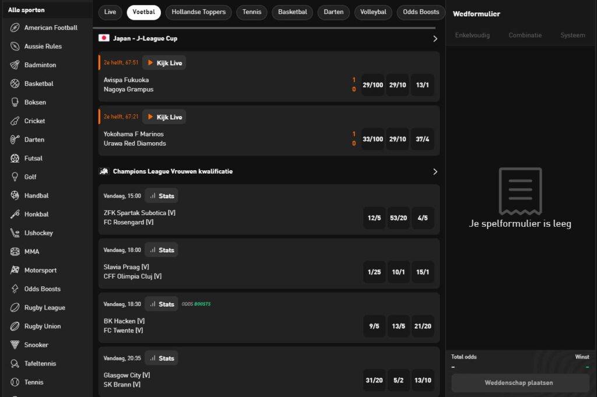Select the Tafeltennis paddle icon
Viewport: 597px width, 397px height.
[x=15, y=363]
